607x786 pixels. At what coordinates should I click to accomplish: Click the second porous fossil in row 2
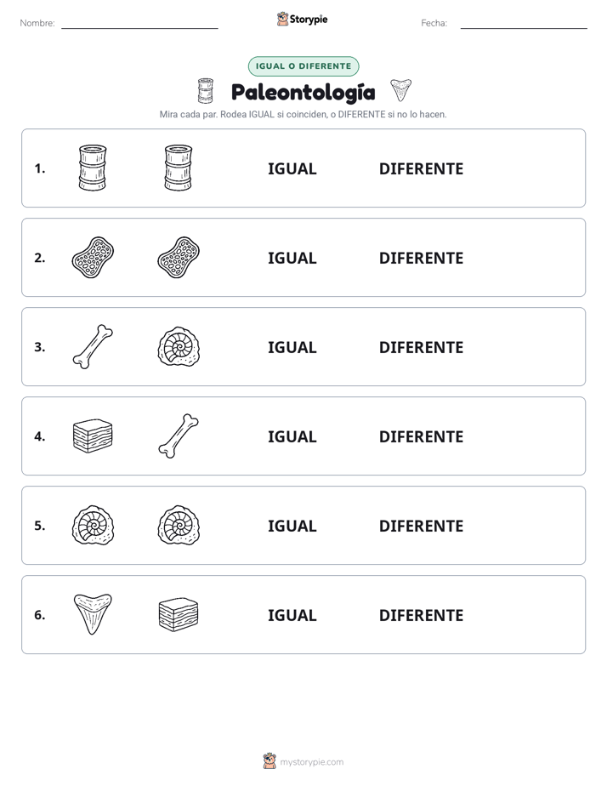point(179,257)
